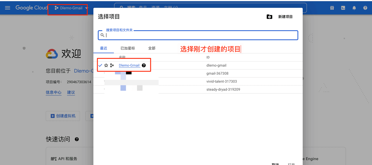Select the 最近 tab

[104, 48]
